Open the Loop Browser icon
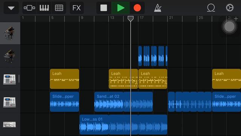Image resolution: width=241 pixels, height=136 pixels. pos(211,8)
